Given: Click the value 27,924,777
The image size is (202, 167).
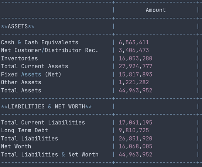Looking at the screenshot, I should pyautogui.click(x=136, y=67).
